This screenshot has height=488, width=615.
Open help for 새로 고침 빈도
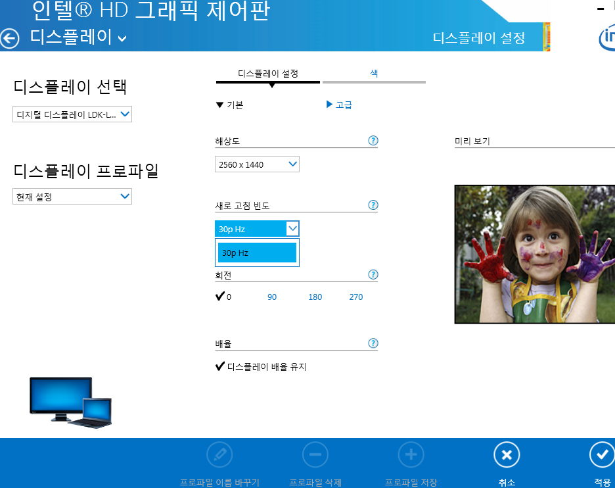[373, 205]
